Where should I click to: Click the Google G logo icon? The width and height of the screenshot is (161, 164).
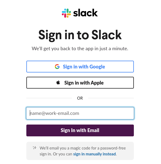pyautogui.click(x=57, y=67)
